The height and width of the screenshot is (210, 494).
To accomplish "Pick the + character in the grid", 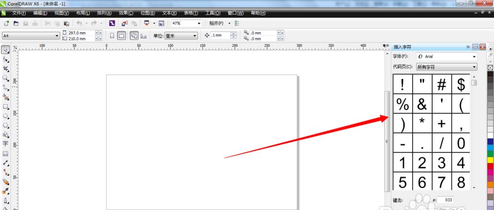I will [x=442, y=124].
